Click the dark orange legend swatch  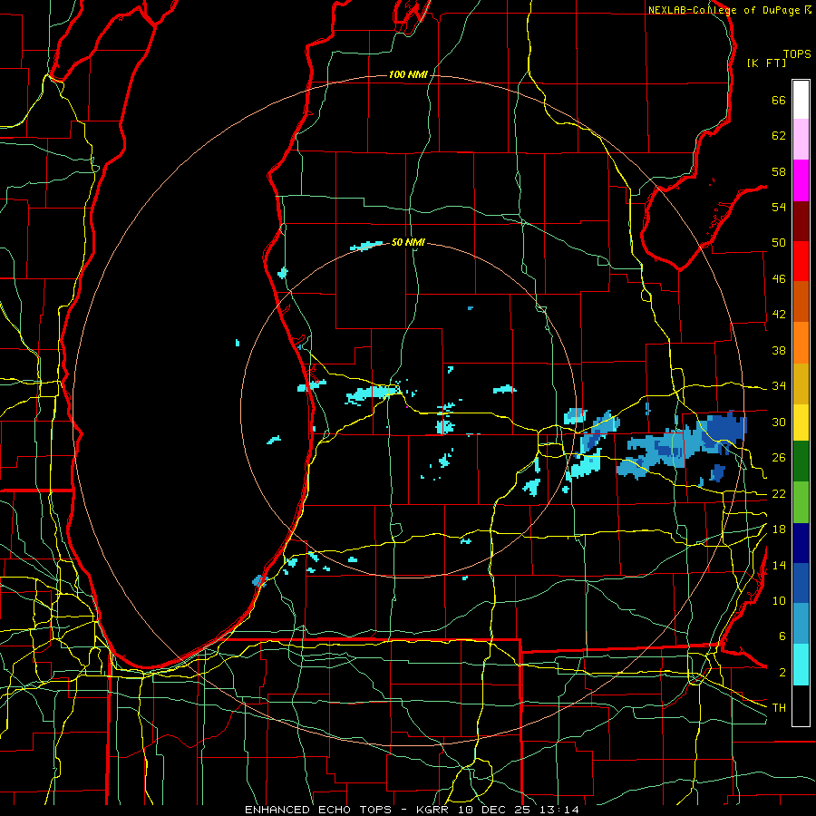(x=801, y=302)
